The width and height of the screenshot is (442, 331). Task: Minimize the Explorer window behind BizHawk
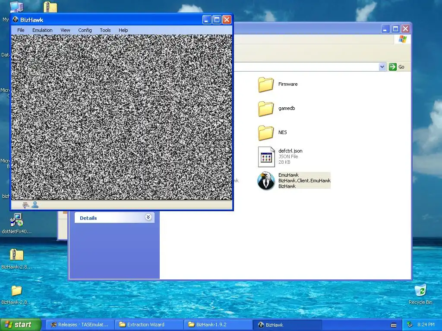coord(385,28)
